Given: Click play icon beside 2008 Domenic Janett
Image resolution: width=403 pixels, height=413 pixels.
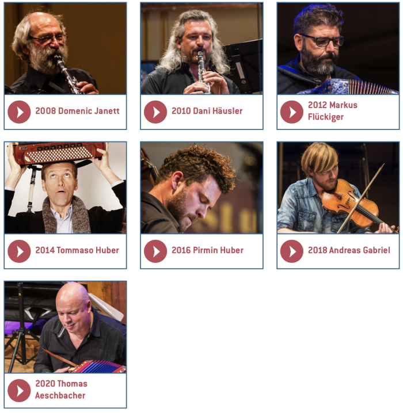Looking at the screenshot, I should (x=19, y=112).
